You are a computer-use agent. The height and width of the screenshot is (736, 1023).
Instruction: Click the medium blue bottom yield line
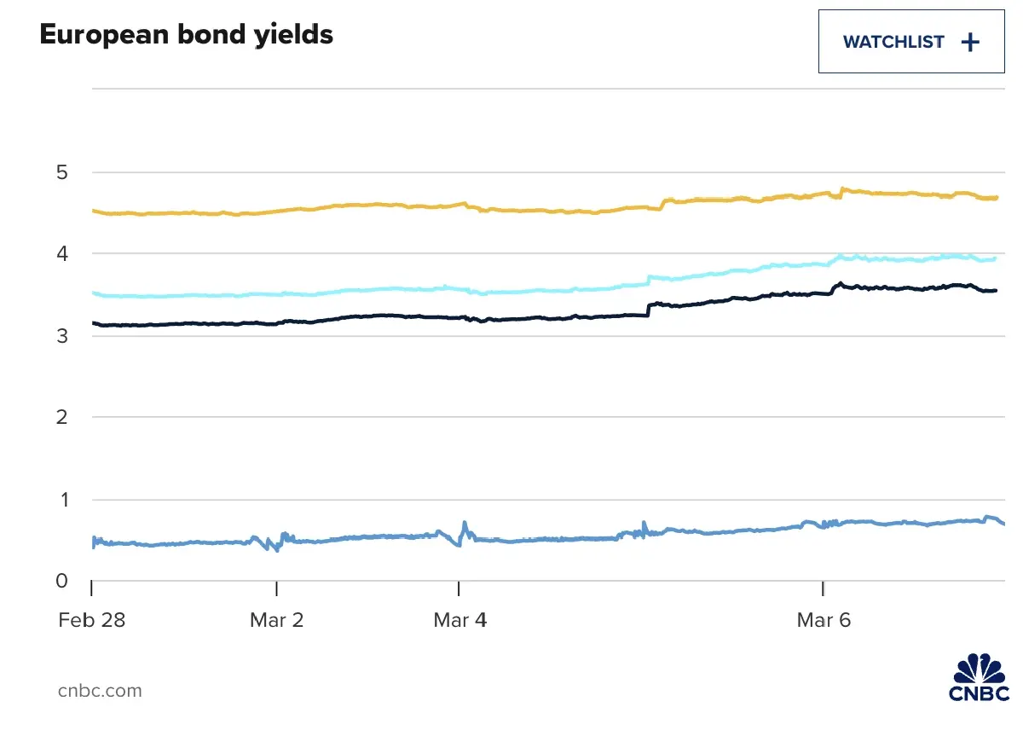pyautogui.click(x=341, y=539)
